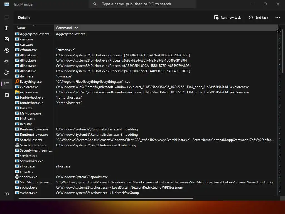Open Task Manager settings gear

click(7, 194)
